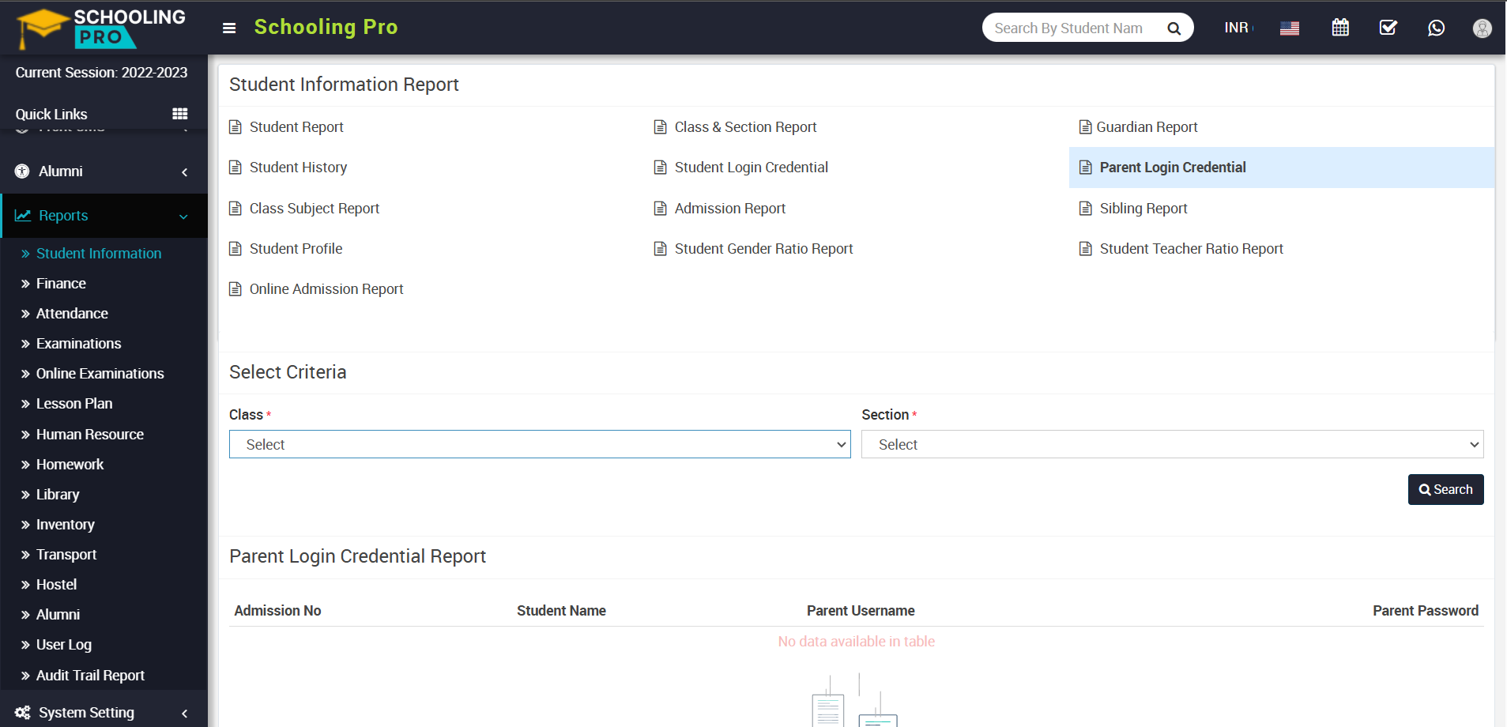This screenshot has height=727, width=1507.
Task: Open the US flag language selector
Action: pos(1290,28)
